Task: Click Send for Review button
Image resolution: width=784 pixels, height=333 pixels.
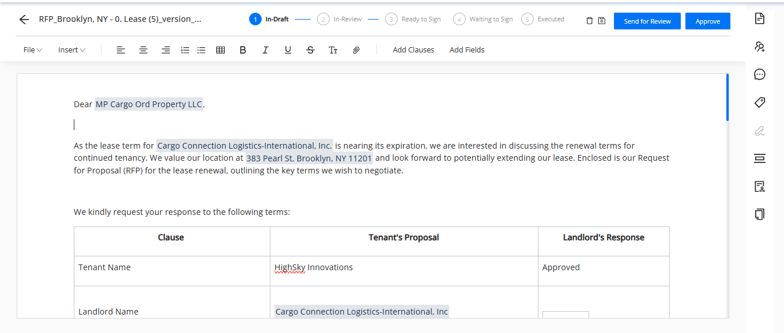Action: 647,21
